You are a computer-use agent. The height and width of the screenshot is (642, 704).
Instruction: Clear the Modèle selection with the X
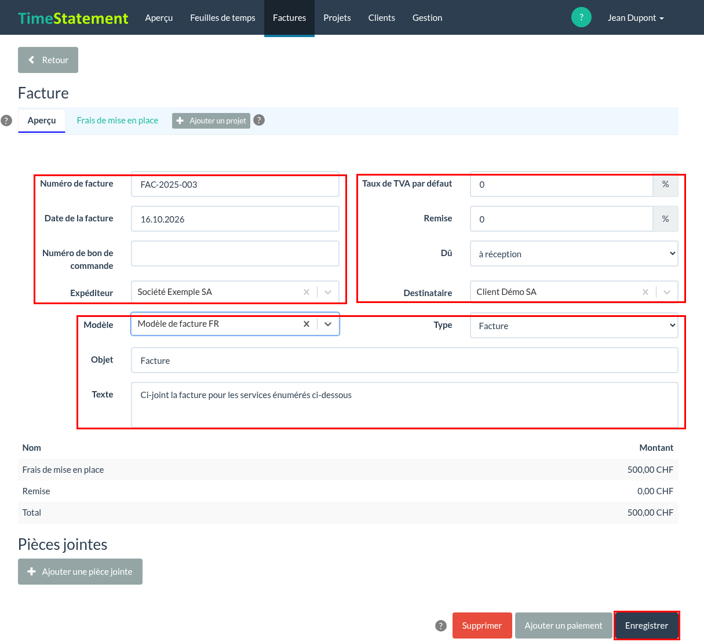pos(307,324)
